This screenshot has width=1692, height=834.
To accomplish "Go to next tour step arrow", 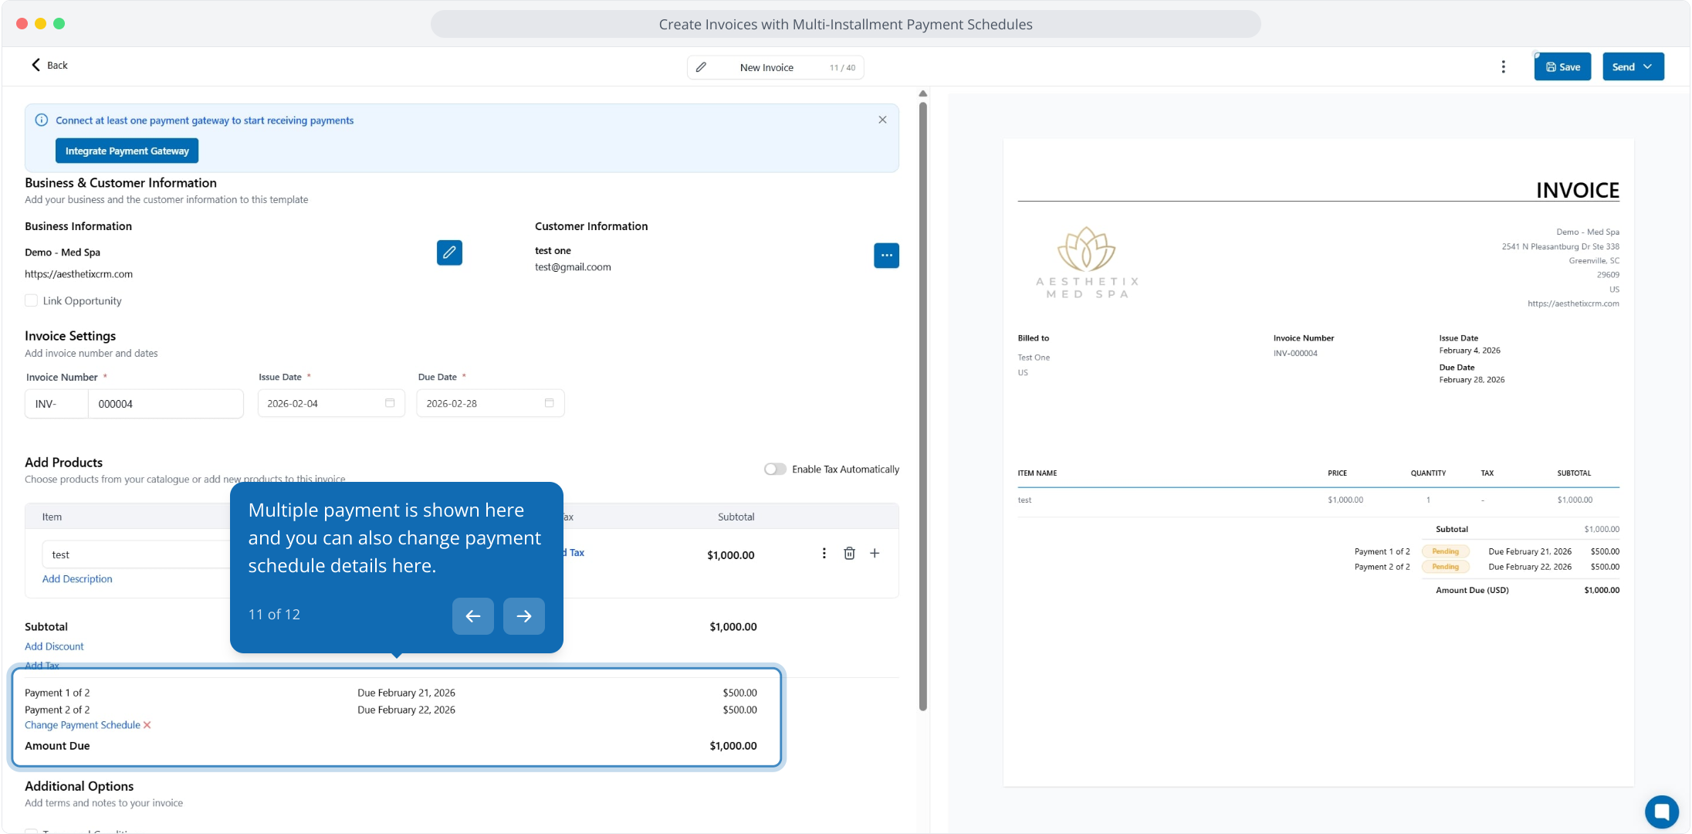I will coord(523,616).
